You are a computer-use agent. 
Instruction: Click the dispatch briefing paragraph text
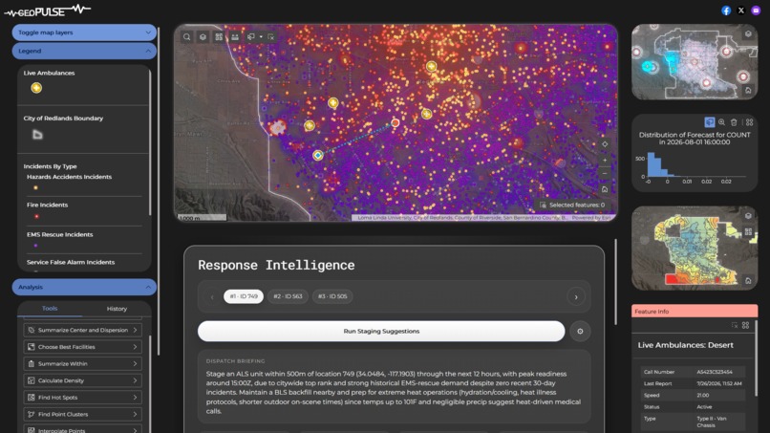tap(394, 392)
